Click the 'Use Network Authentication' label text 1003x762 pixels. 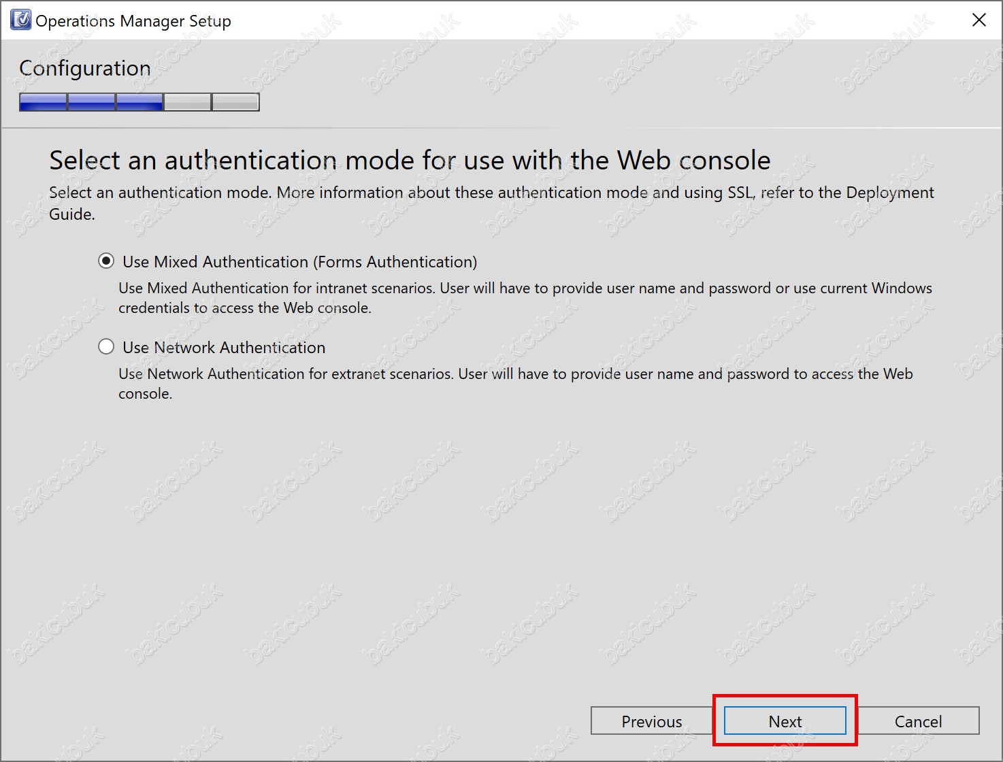click(x=224, y=348)
